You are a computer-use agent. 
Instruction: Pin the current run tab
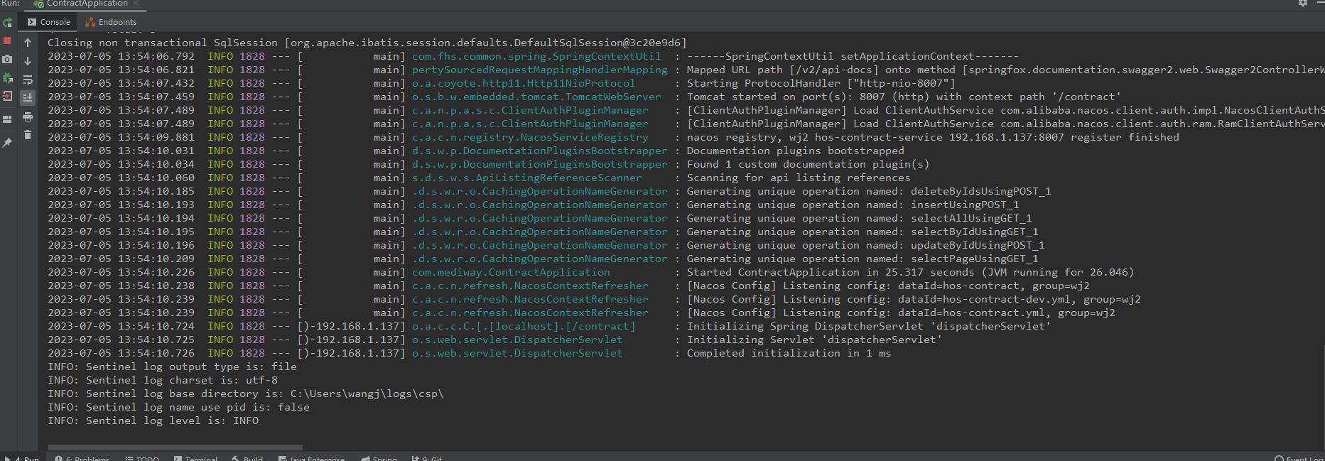click(x=7, y=143)
